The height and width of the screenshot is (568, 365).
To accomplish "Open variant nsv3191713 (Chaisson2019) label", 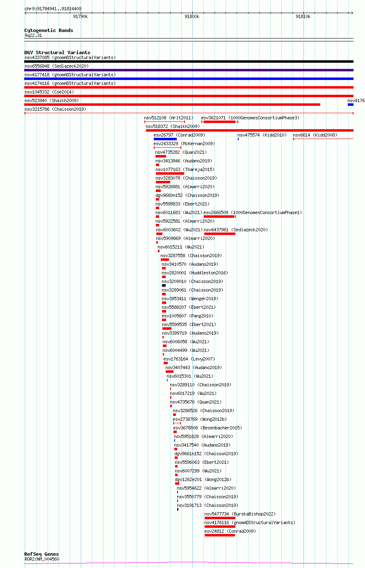I will coord(208,505).
